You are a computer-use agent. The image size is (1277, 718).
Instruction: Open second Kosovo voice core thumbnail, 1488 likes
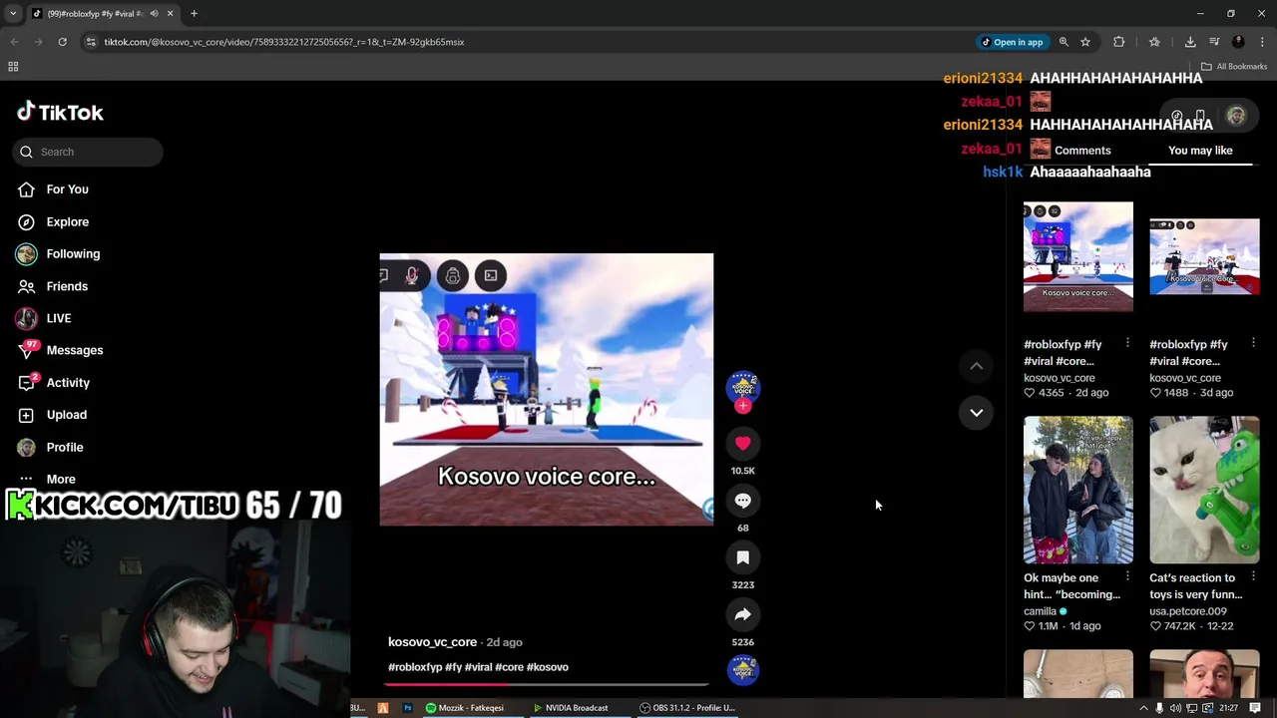coord(1204,256)
